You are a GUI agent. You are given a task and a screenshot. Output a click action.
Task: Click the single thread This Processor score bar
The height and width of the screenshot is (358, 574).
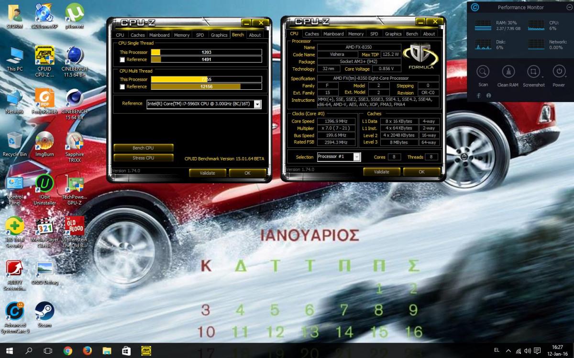coord(207,52)
